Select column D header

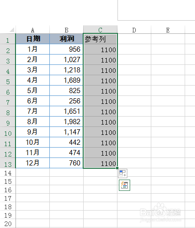coord(134,30)
